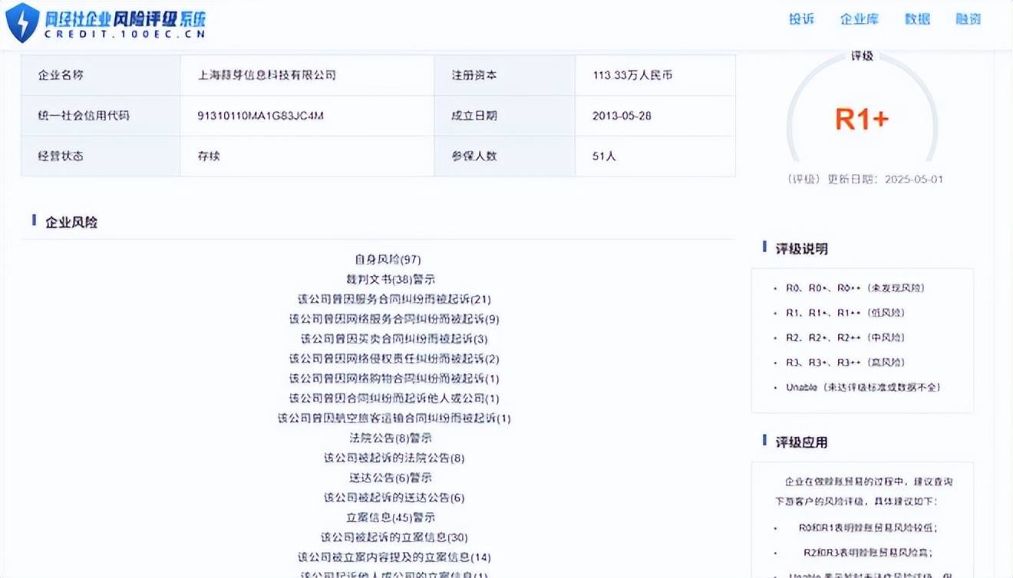Open 送达公告(6)警示 entry
The image size is (1013, 578).
coord(391,478)
